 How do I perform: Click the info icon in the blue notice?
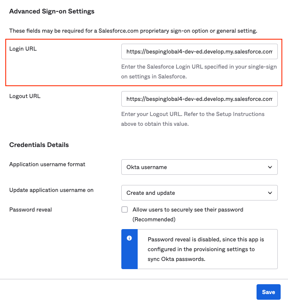[129, 238]
